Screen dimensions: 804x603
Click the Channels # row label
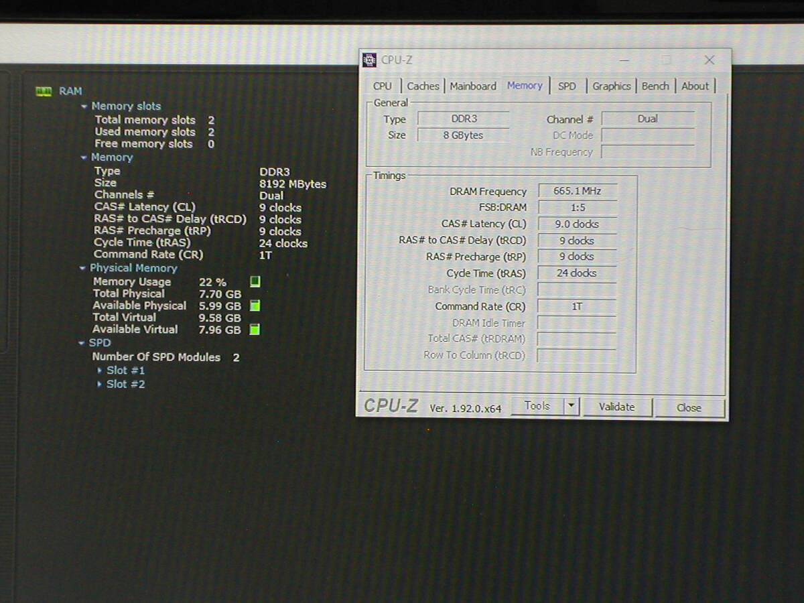[125, 195]
